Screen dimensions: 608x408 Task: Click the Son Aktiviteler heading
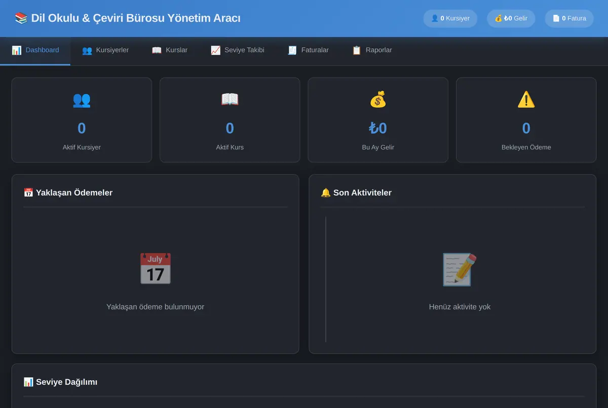click(x=362, y=193)
